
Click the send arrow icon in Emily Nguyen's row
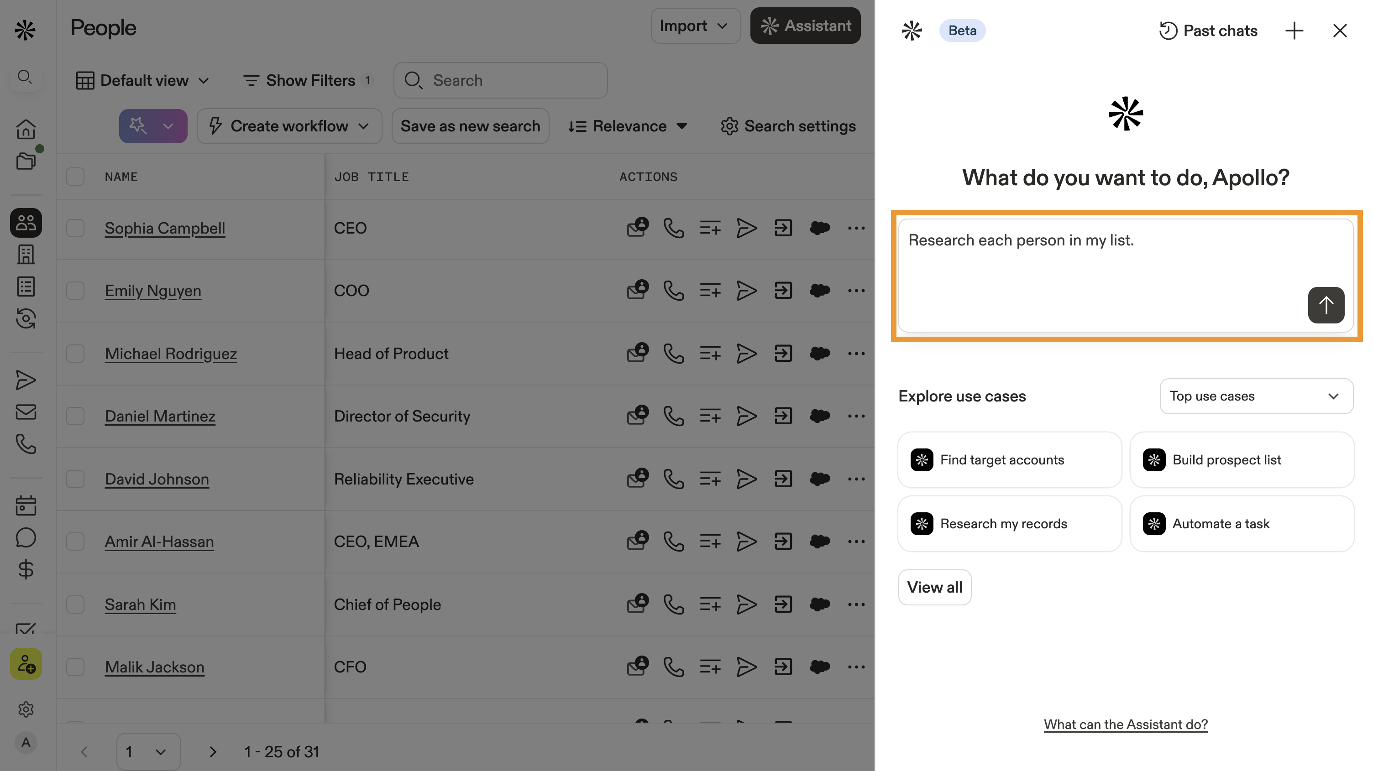746,291
